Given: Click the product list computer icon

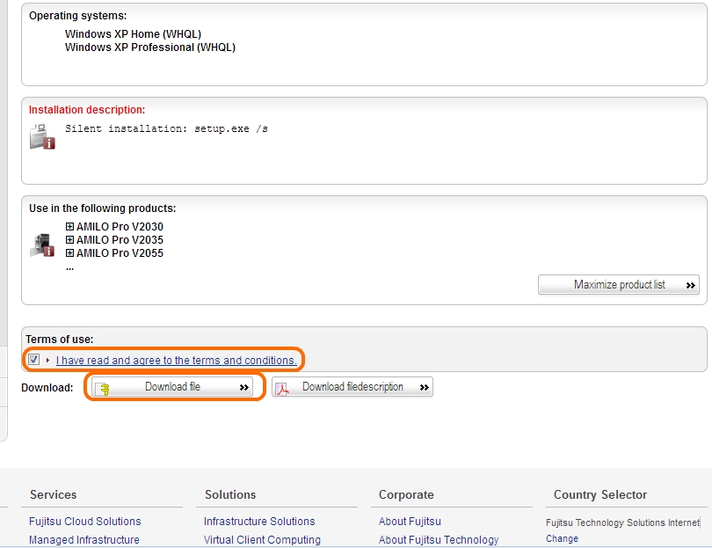Looking at the screenshot, I should point(42,245).
